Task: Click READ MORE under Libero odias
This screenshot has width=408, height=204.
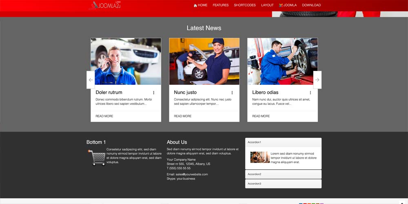Action: coord(261,116)
